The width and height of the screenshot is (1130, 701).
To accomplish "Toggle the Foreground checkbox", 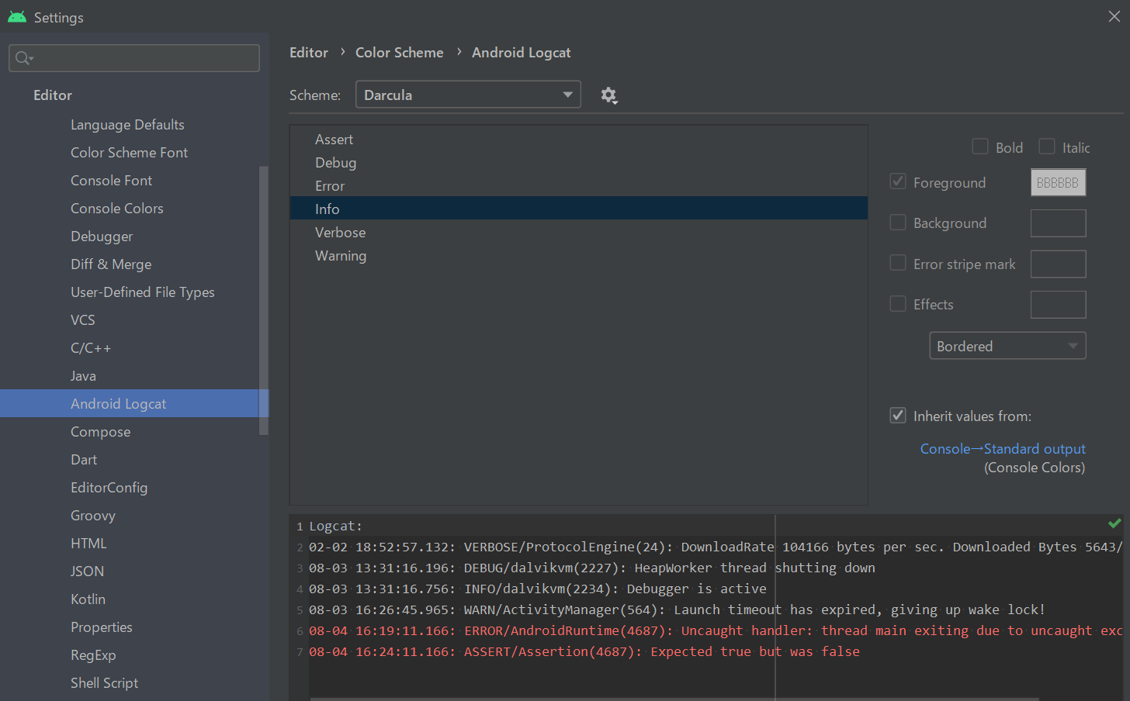I will (898, 181).
